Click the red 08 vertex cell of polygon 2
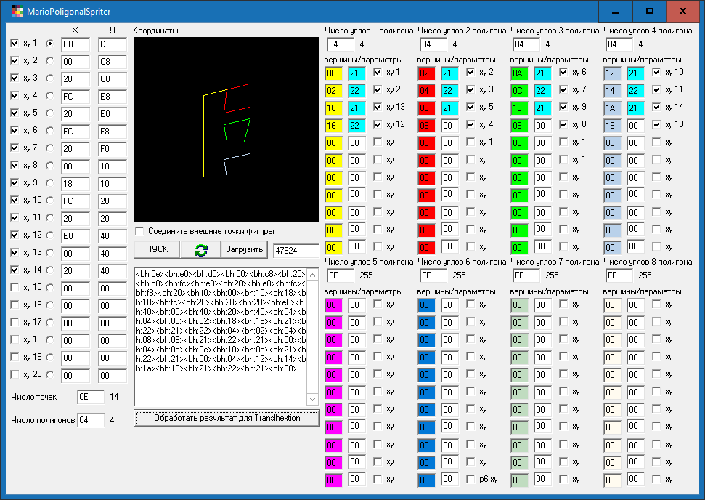705x500 pixels. [425, 108]
